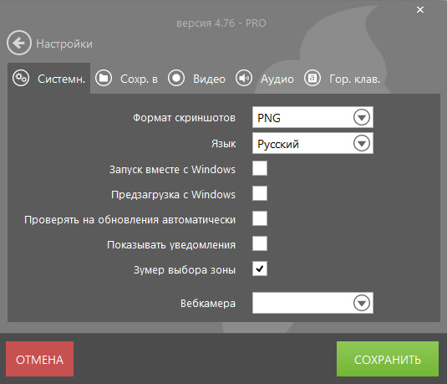Enable Предзагрузка с Windows checkbox
This screenshot has height=384, width=447.
[x=260, y=193]
